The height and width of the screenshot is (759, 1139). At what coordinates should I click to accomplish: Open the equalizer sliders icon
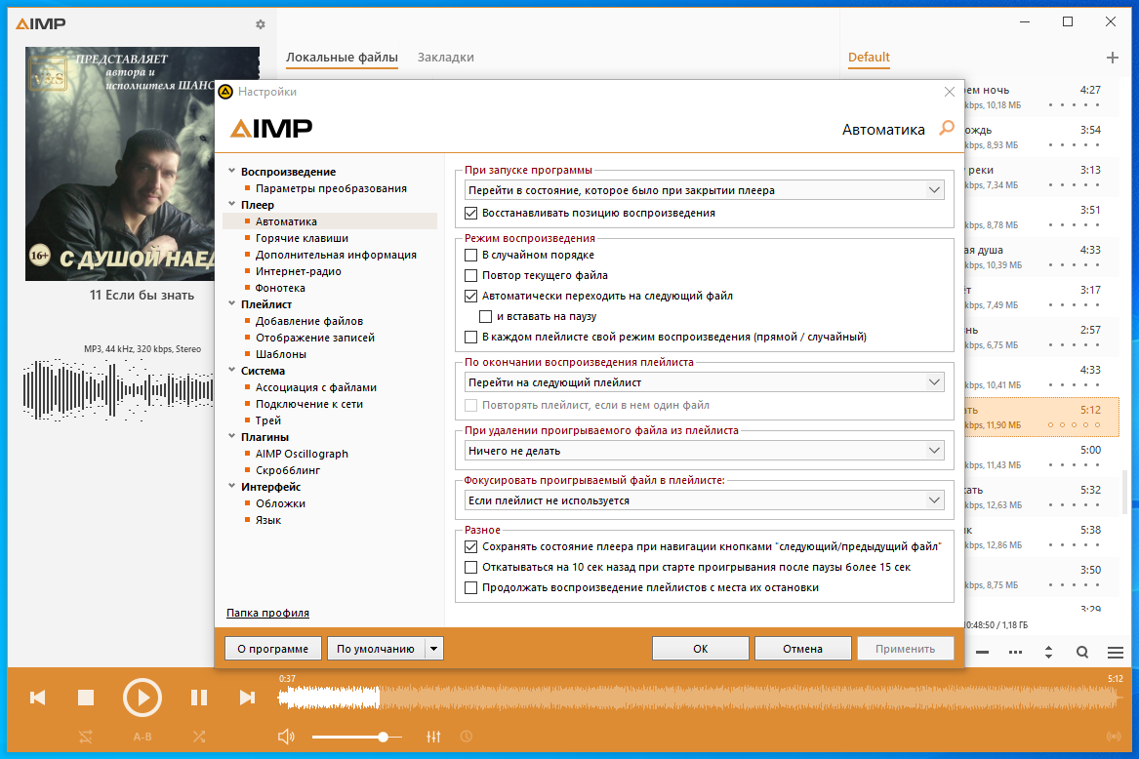coord(433,737)
